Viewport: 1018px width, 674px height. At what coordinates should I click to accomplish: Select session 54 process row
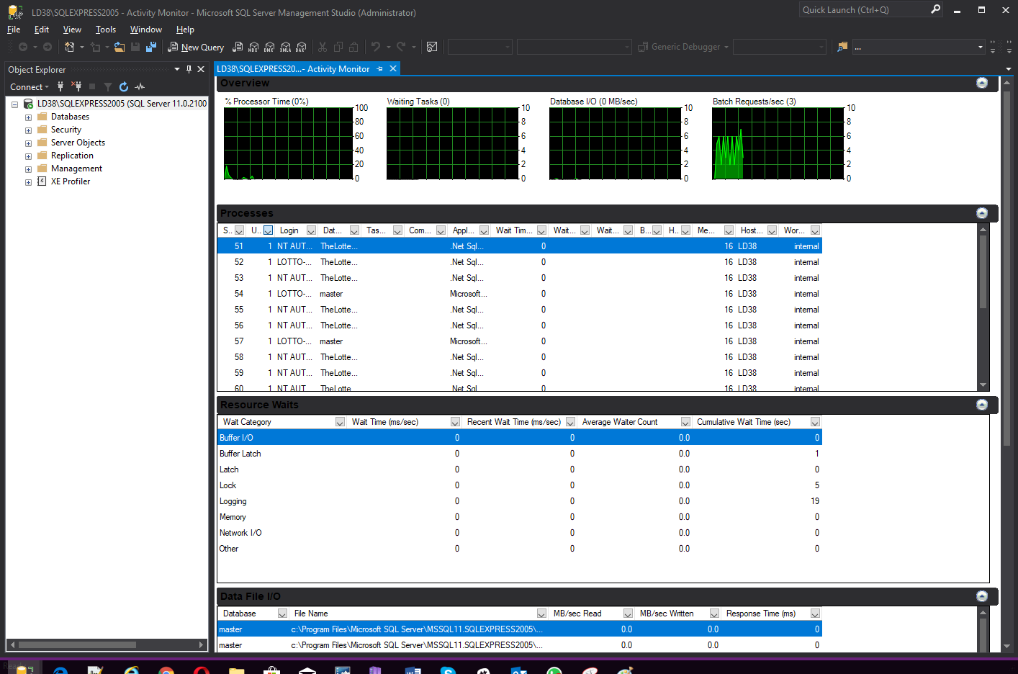[x=519, y=294]
